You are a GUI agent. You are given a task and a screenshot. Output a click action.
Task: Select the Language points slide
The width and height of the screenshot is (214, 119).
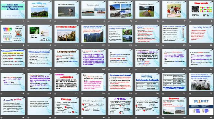66,58
